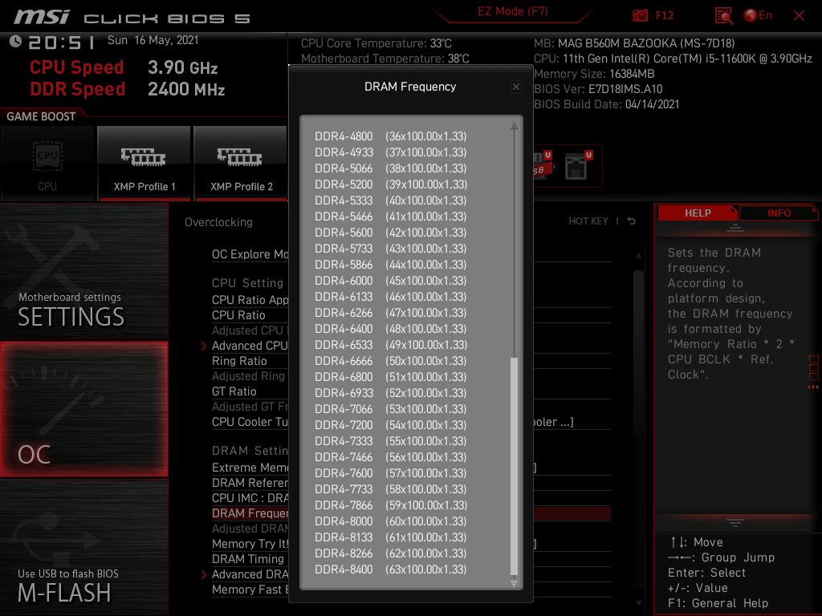Select DDR4-4800 (36x100.00x1.33)

pyautogui.click(x=391, y=136)
